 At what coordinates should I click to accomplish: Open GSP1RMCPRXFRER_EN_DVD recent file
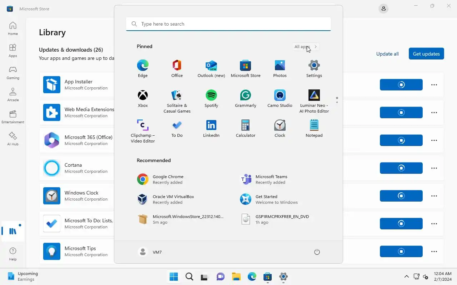tap(280, 219)
